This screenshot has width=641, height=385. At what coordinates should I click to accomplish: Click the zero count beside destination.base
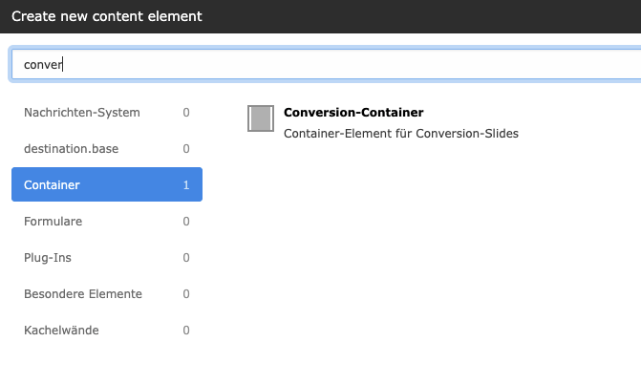click(186, 149)
